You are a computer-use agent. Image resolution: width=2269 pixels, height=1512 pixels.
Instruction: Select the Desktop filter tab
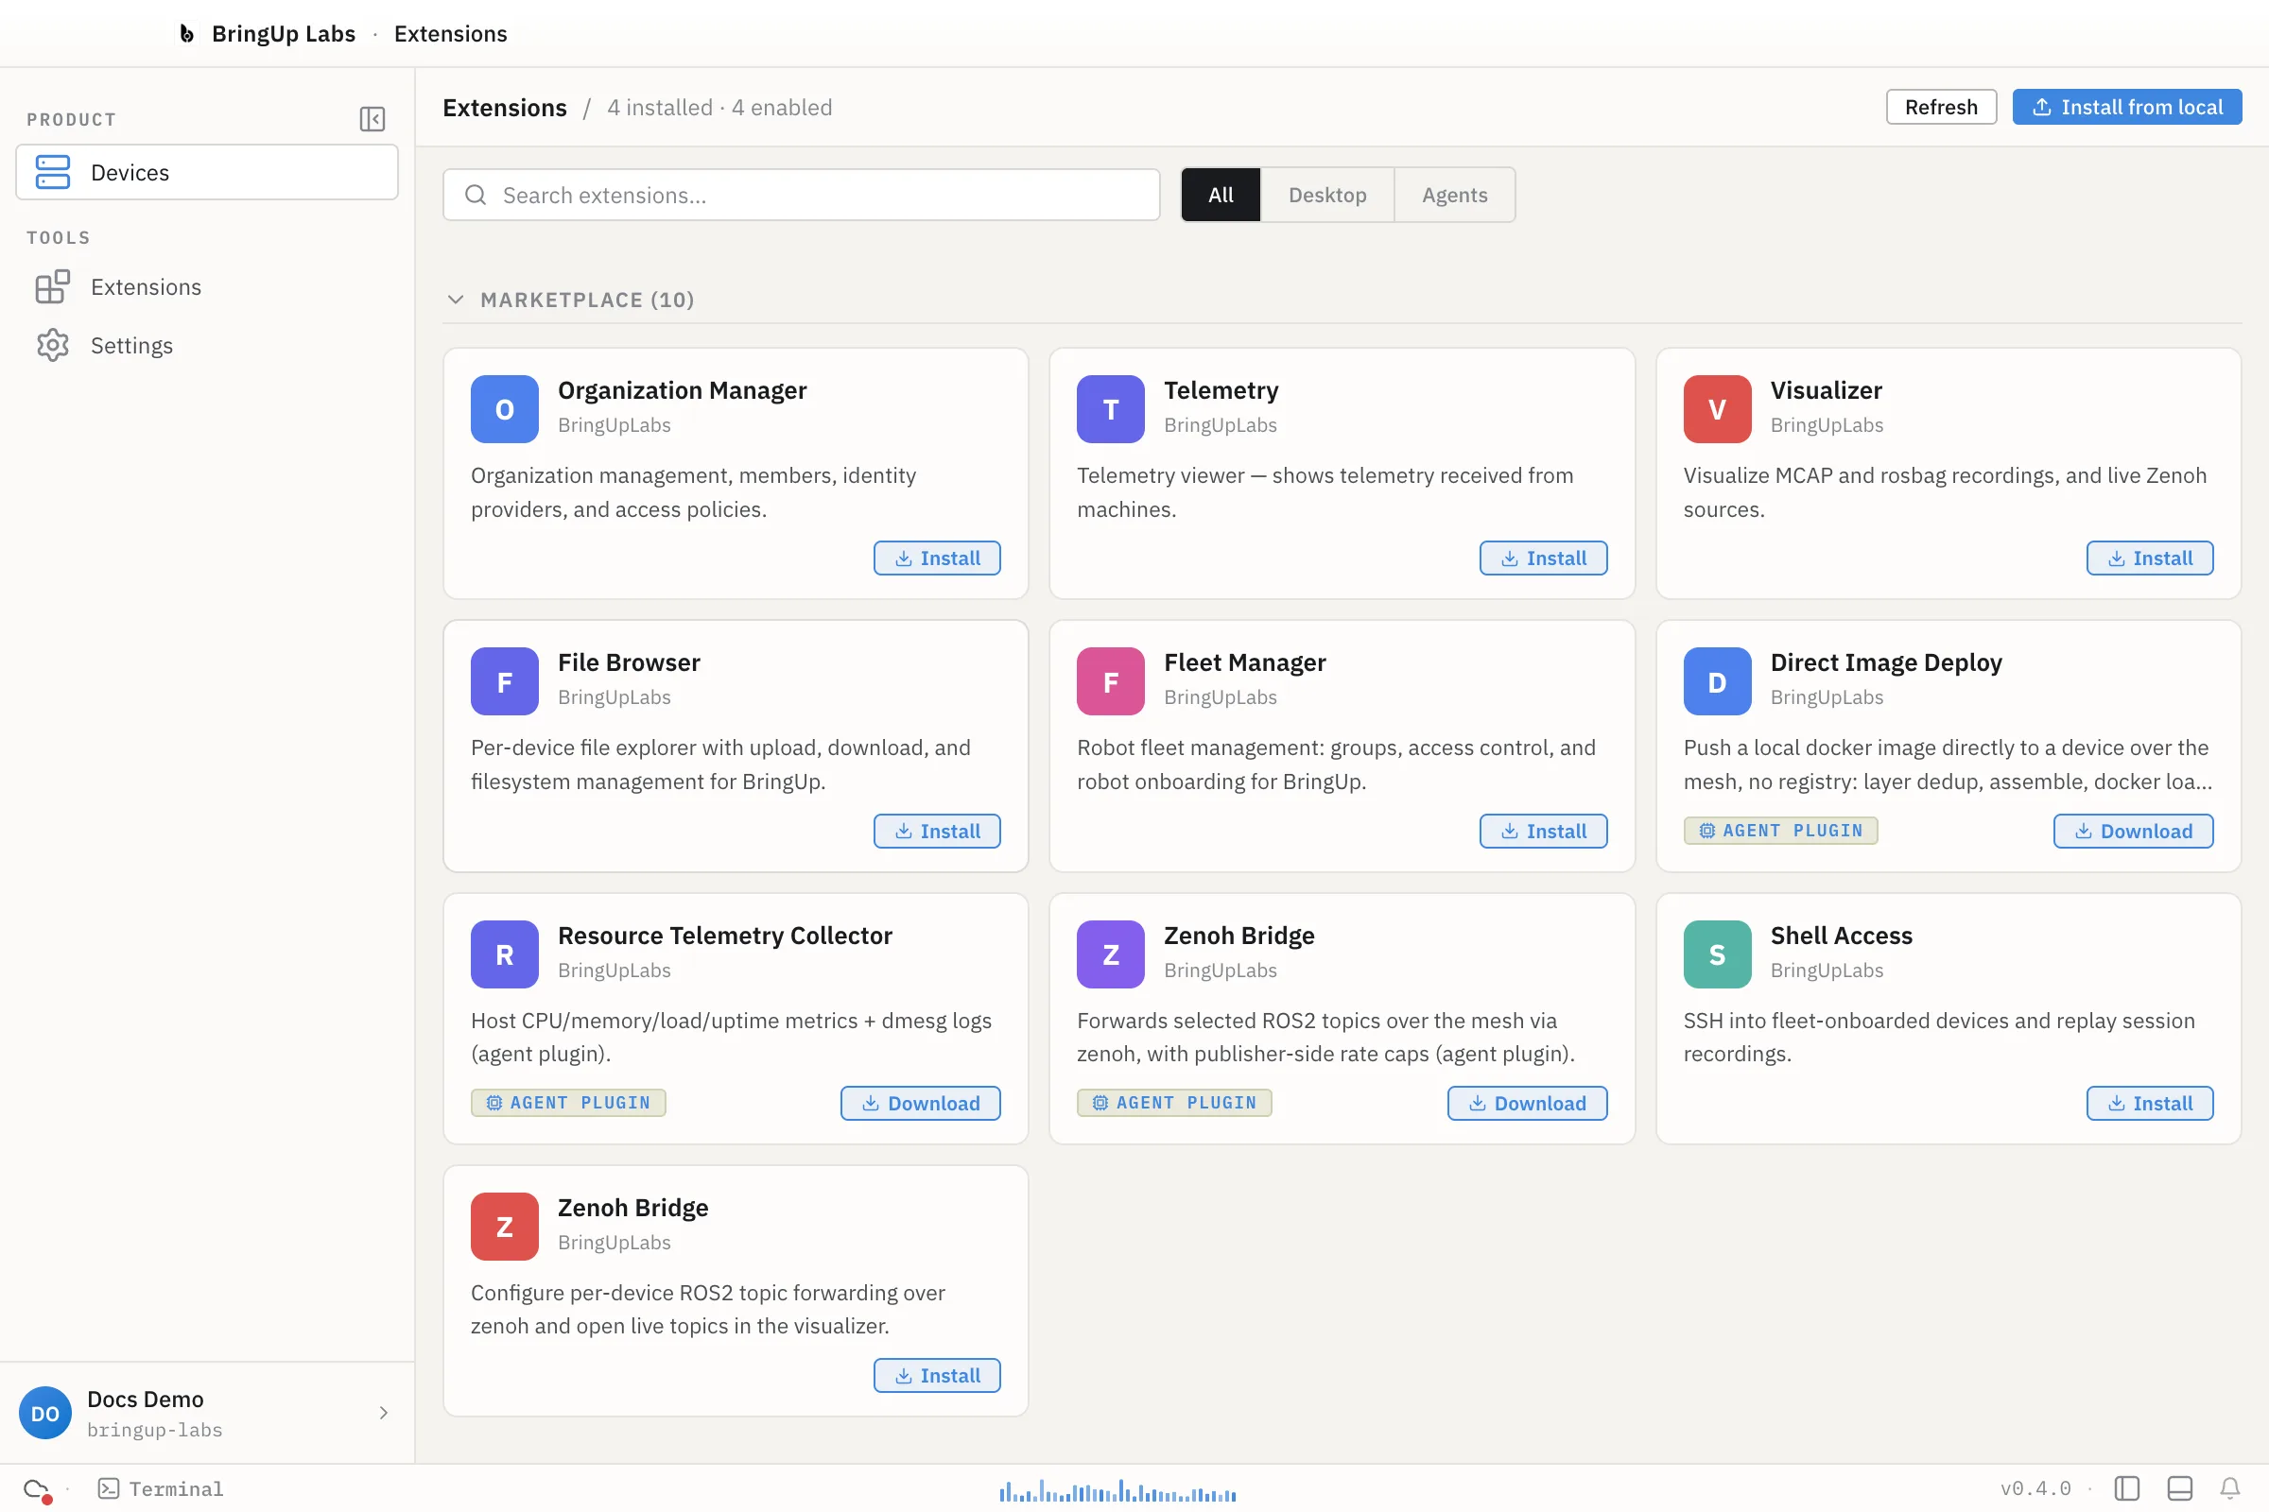coord(1326,195)
